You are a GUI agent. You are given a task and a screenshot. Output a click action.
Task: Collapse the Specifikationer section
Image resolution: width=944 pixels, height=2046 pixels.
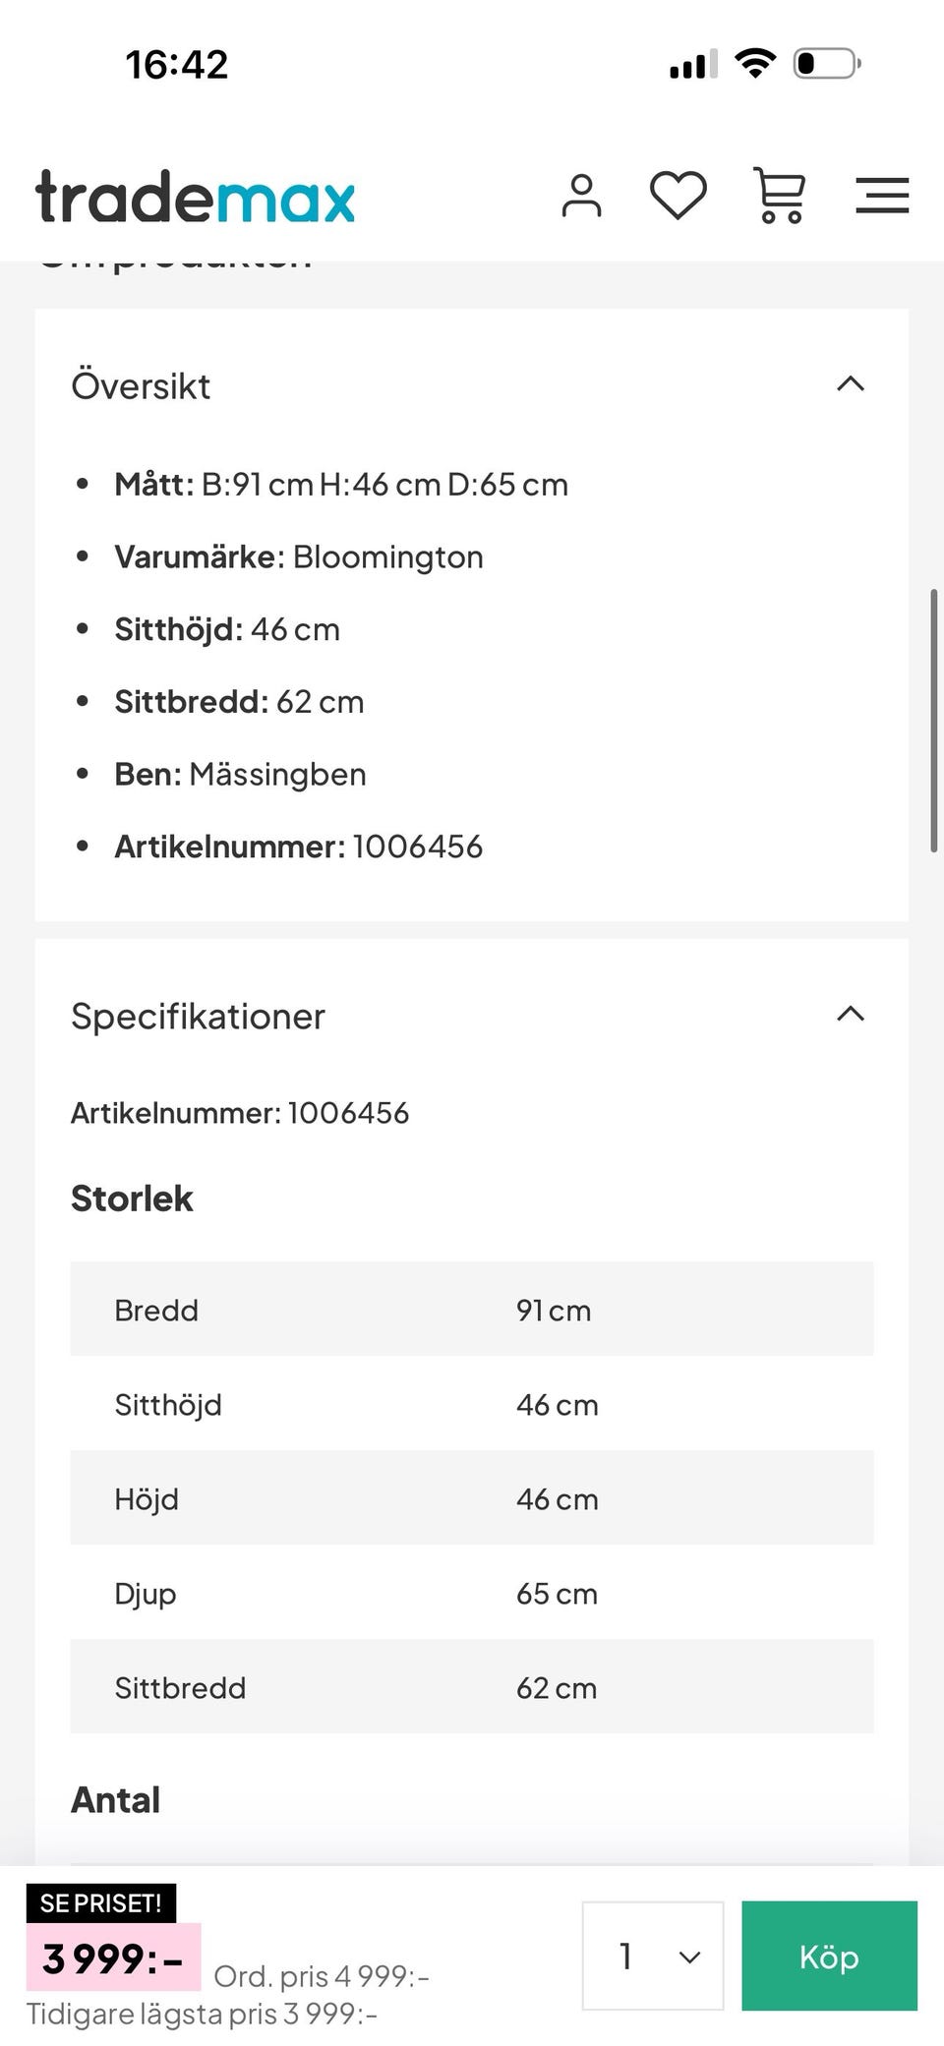point(852,1015)
